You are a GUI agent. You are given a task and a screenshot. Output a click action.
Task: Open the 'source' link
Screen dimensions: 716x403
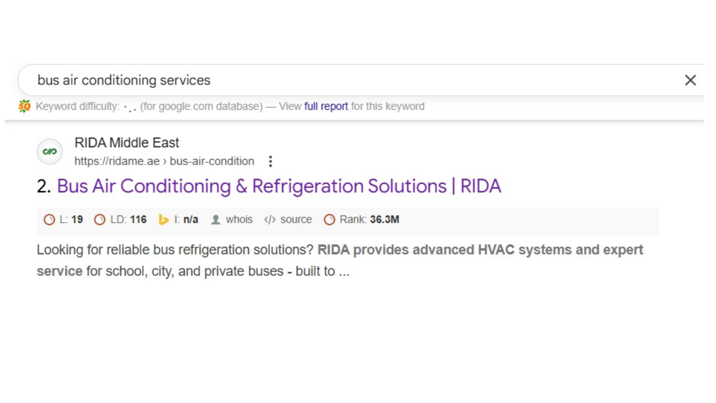click(x=296, y=219)
